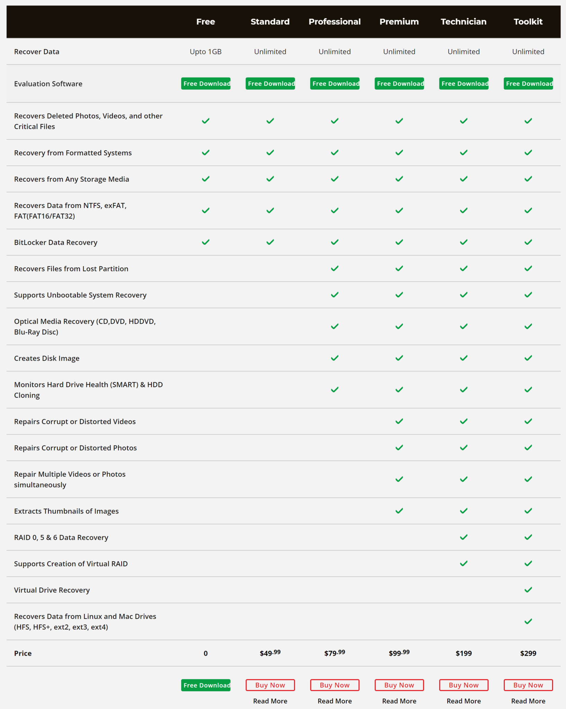Click Standard checkmark for Recovery from Formatted Systems
Image resolution: width=566 pixels, height=709 pixels.
[270, 152]
